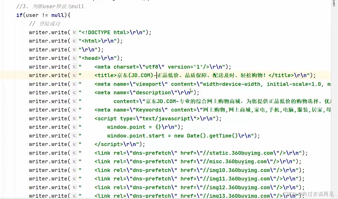This screenshot has height=199, width=338.
Task: Click the href //img10.360buyimg.com link line
Action: [189, 170]
